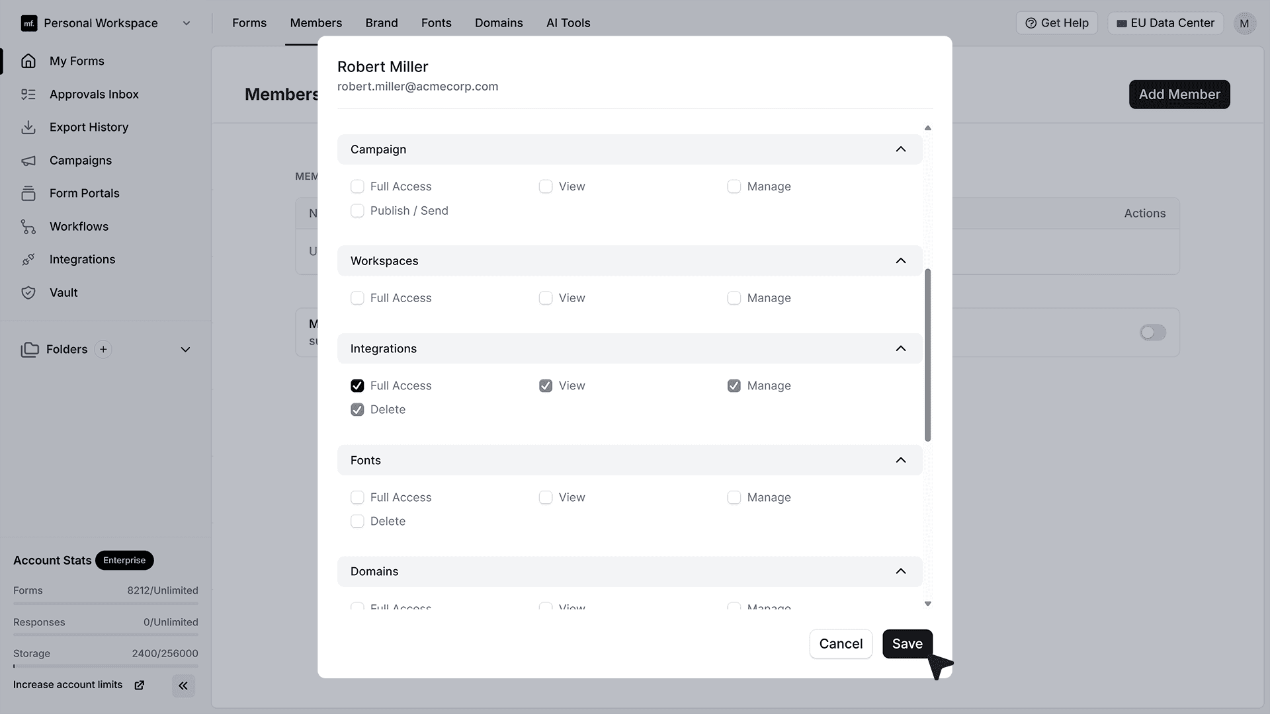Click workspace logo icon

coord(29,23)
